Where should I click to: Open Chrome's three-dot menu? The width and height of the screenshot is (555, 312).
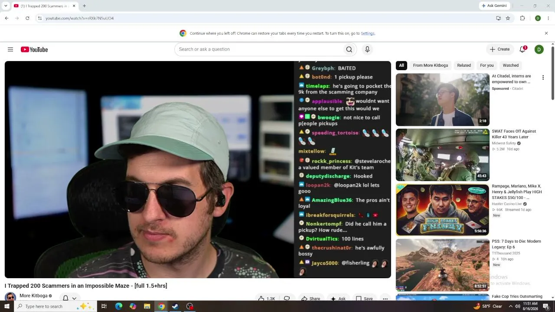pos(548,18)
